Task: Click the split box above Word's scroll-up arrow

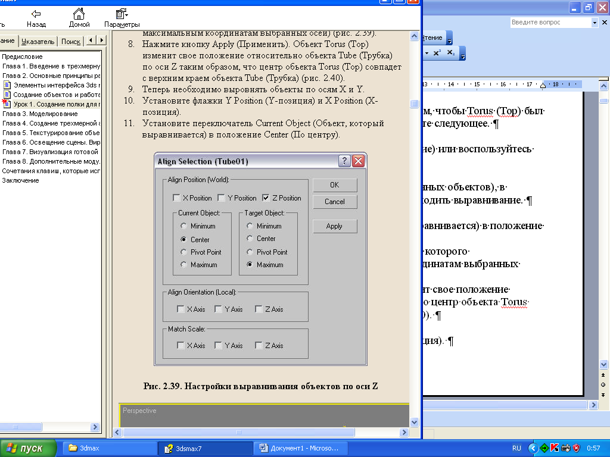Action: (603, 79)
